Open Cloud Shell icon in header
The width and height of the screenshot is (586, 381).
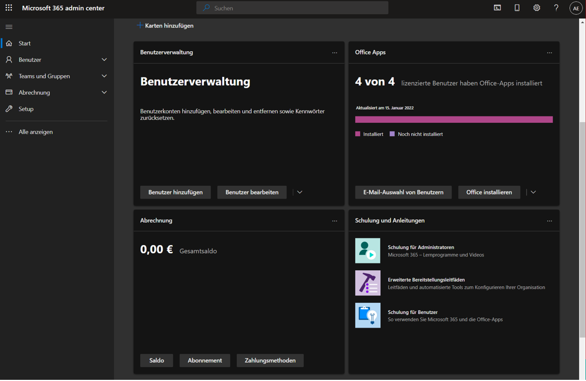(498, 8)
